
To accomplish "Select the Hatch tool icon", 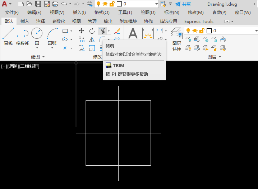I will click(65, 48).
